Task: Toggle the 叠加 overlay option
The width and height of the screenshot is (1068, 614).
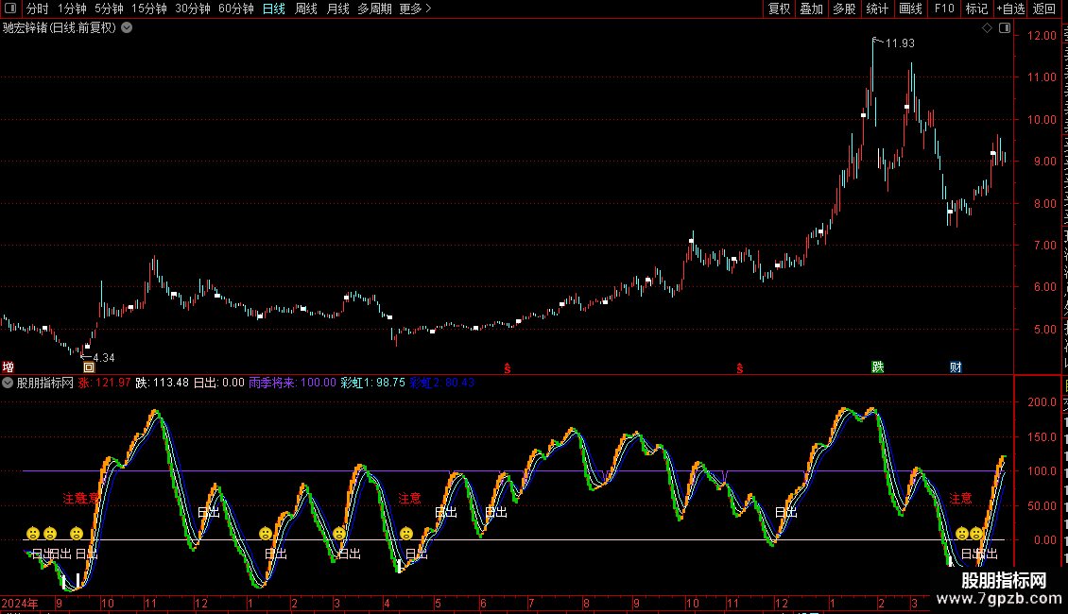Action: 811,9
